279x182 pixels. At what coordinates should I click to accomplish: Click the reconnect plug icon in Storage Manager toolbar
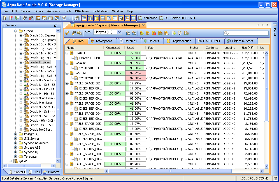pos(73,33)
